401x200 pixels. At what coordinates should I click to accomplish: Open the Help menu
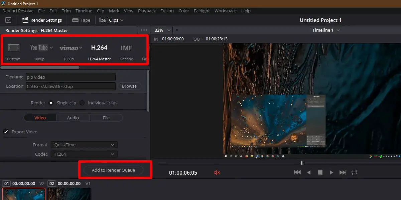tap(246, 11)
